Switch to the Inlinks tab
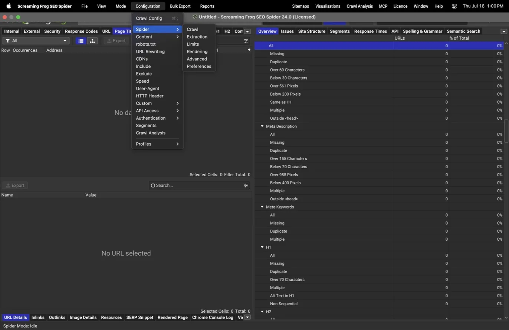The width and height of the screenshot is (509, 330). [38, 317]
